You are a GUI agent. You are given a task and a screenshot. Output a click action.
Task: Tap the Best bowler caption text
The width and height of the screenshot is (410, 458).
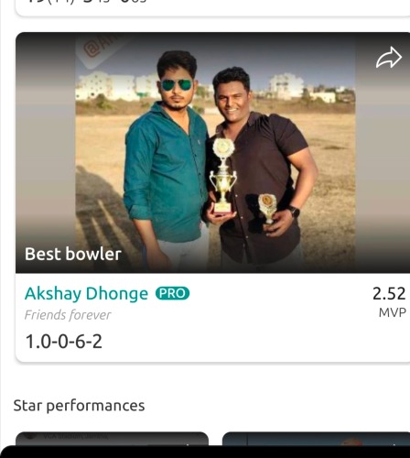(x=73, y=254)
